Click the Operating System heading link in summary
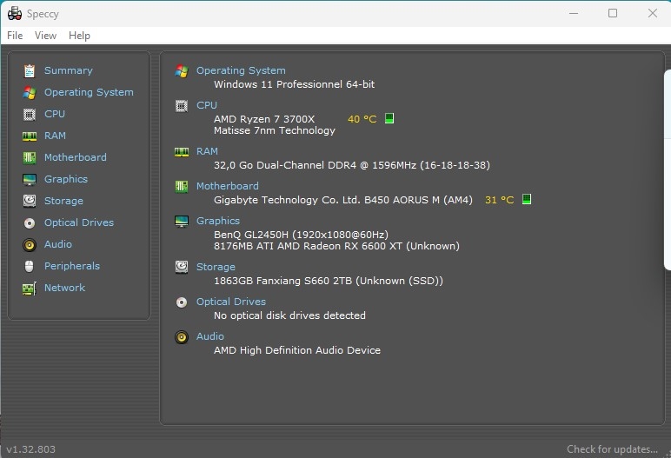This screenshot has height=458, width=671. 241,70
